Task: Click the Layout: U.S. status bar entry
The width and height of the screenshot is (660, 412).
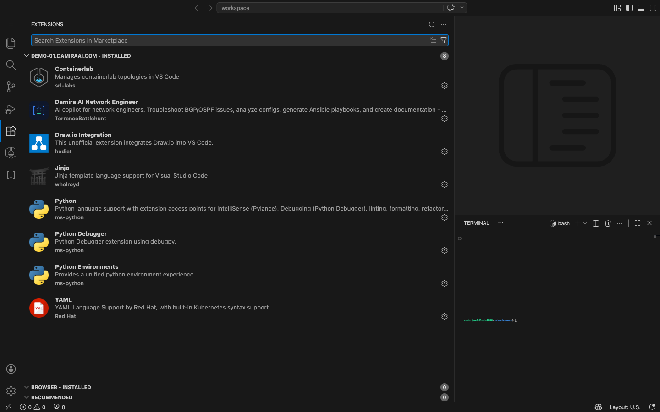Action: (x=625, y=407)
